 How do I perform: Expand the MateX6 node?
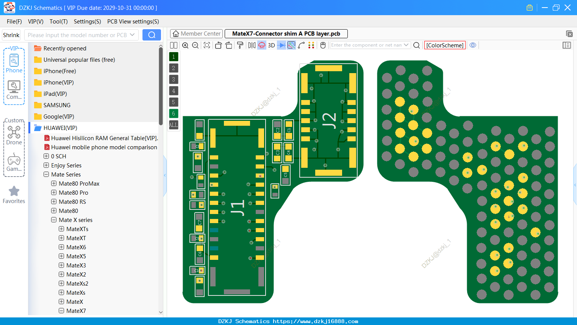(61, 247)
